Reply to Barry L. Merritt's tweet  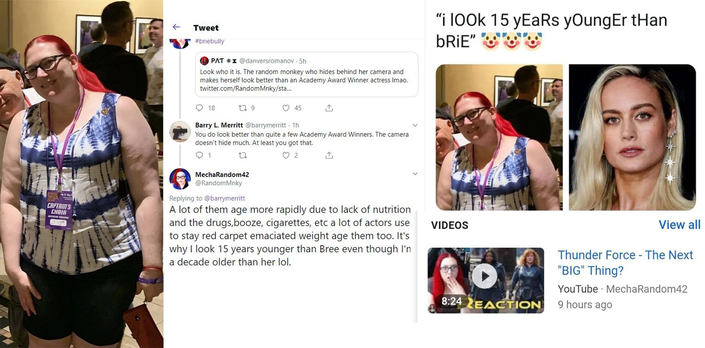click(x=199, y=155)
